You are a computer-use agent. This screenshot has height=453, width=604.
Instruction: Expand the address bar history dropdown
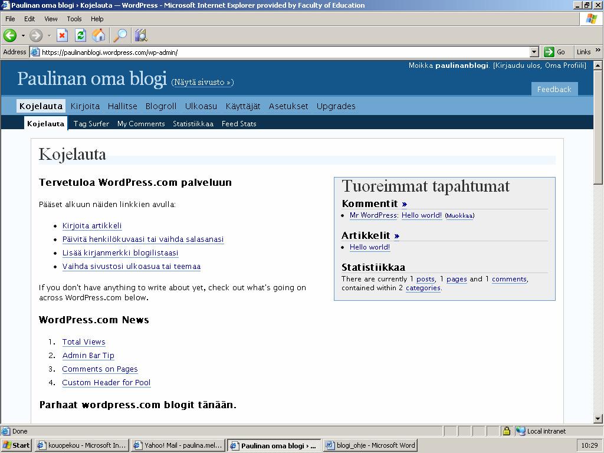click(x=534, y=52)
